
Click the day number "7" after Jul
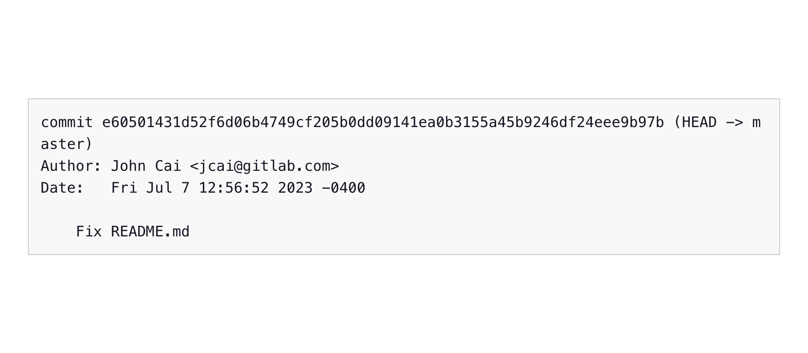186,188
